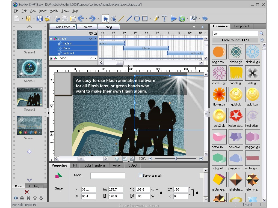Select the Pencil drawing tool

(156, 19)
